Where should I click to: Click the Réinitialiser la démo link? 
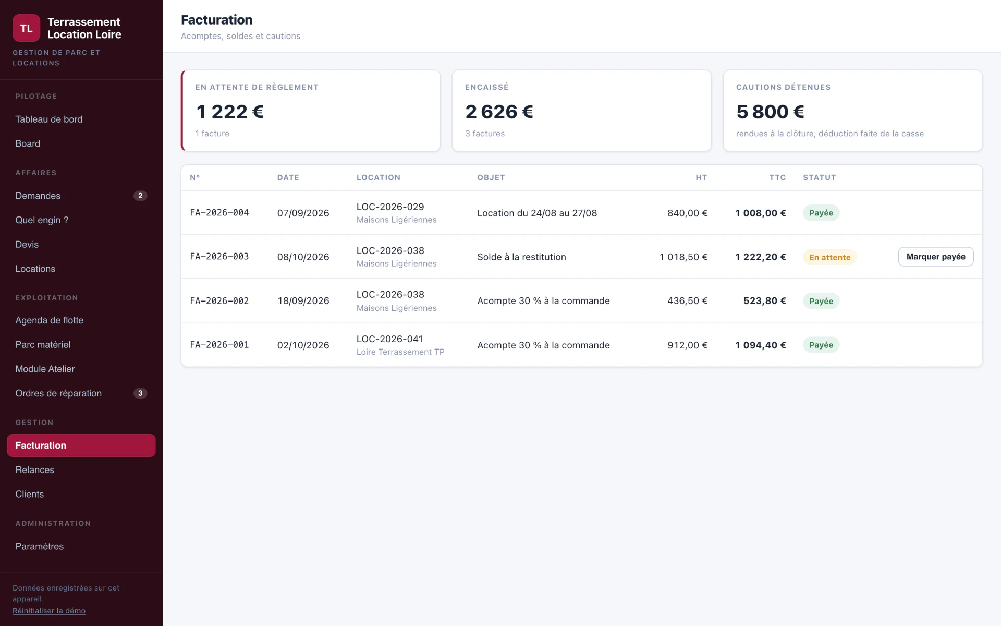[49, 611]
